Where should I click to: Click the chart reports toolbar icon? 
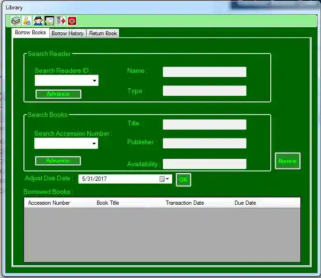[x=49, y=21]
